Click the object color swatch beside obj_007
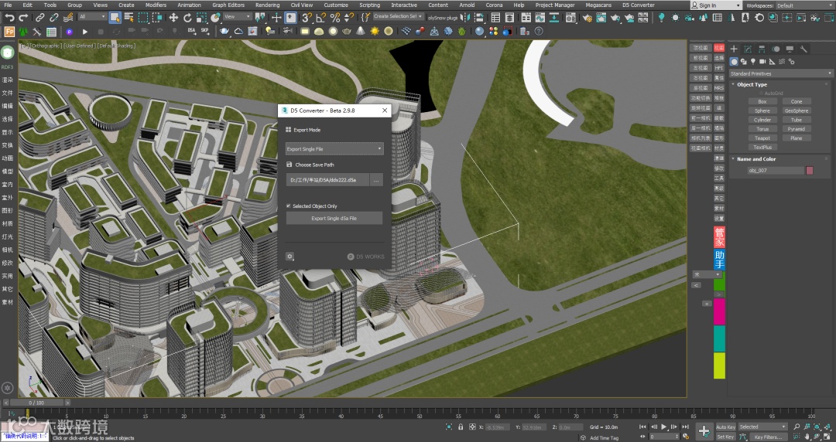This screenshot has height=442, width=836. 810,170
